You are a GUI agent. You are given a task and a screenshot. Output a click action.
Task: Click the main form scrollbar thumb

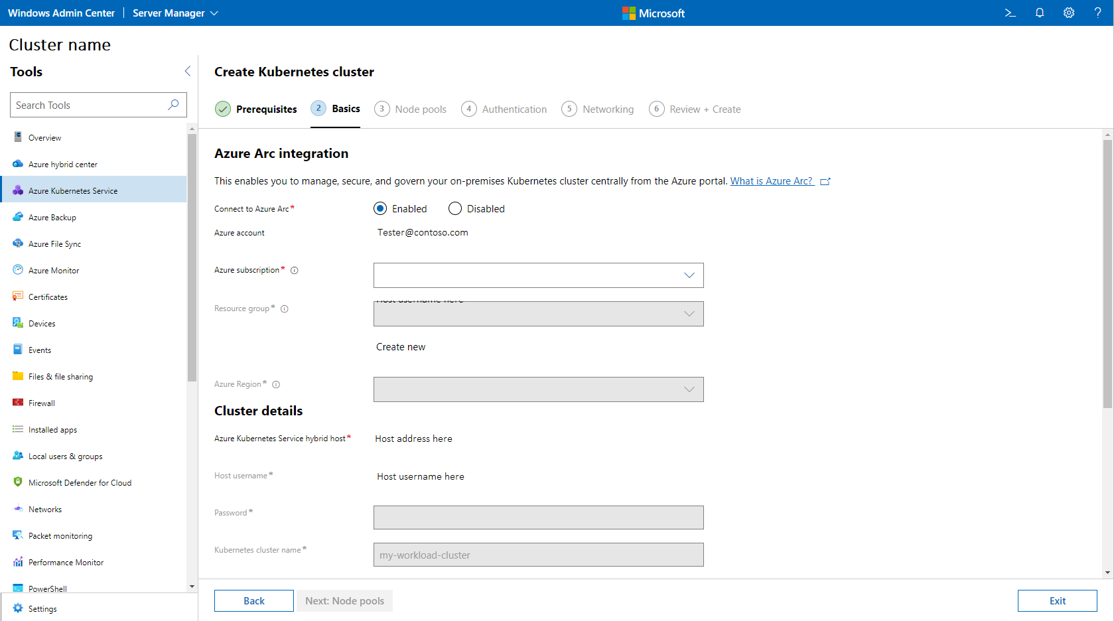pos(1107,273)
